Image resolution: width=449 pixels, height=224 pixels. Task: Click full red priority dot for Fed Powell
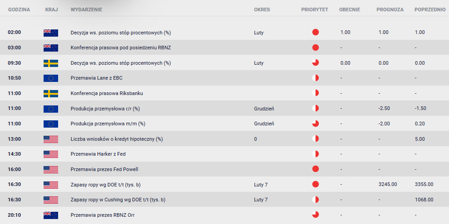pos(315,169)
